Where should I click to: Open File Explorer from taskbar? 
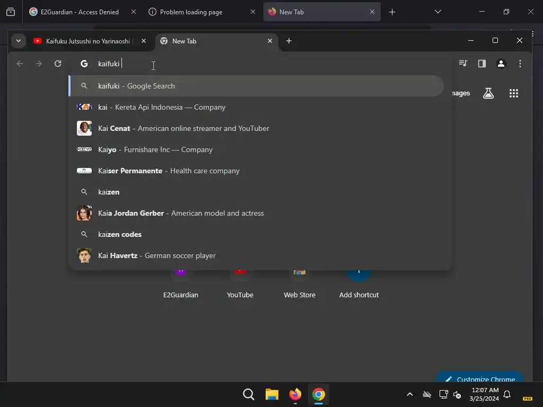pyautogui.click(x=272, y=394)
